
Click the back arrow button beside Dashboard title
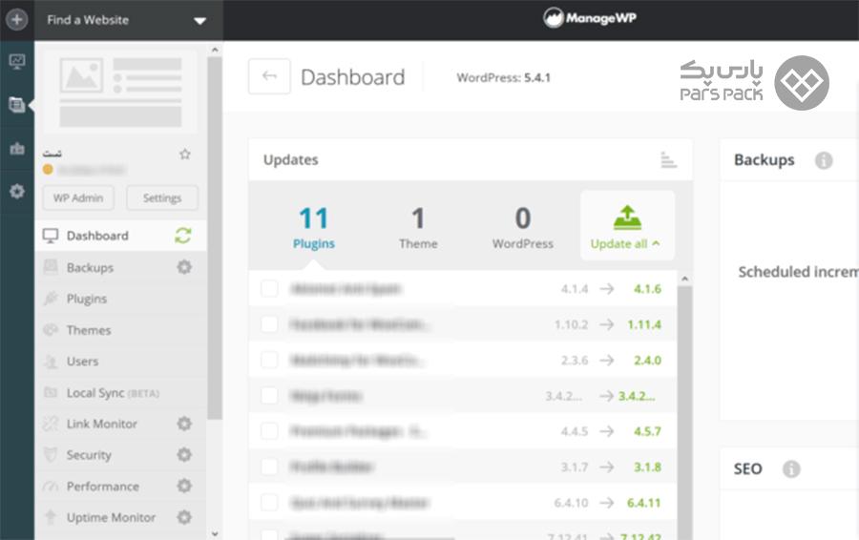269,76
